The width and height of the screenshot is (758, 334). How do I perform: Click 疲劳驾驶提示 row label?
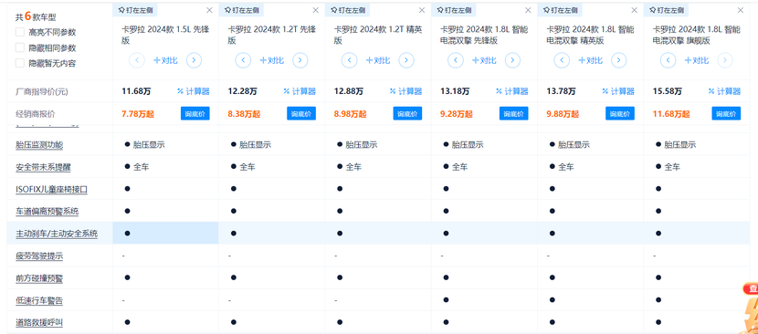point(39,256)
